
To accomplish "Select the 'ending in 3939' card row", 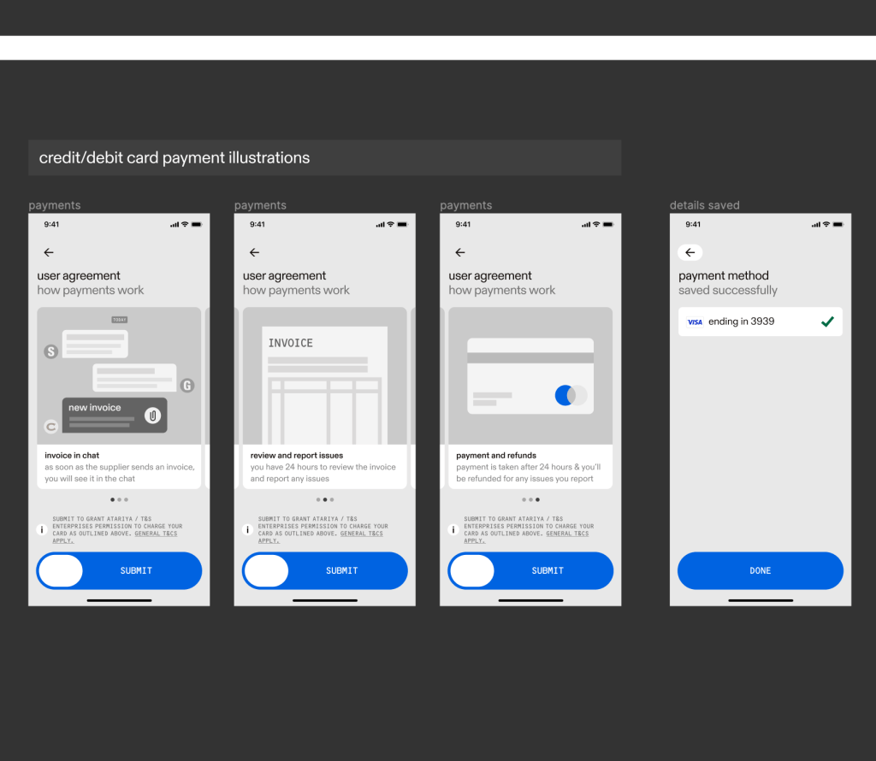I will pos(760,322).
